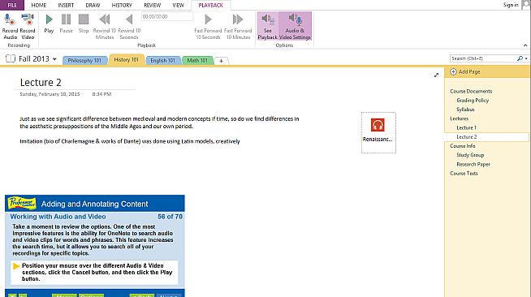The height and width of the screenshot is (297, 531).
Task: Open the Course Texts page
Action: (x=464, y=174)
